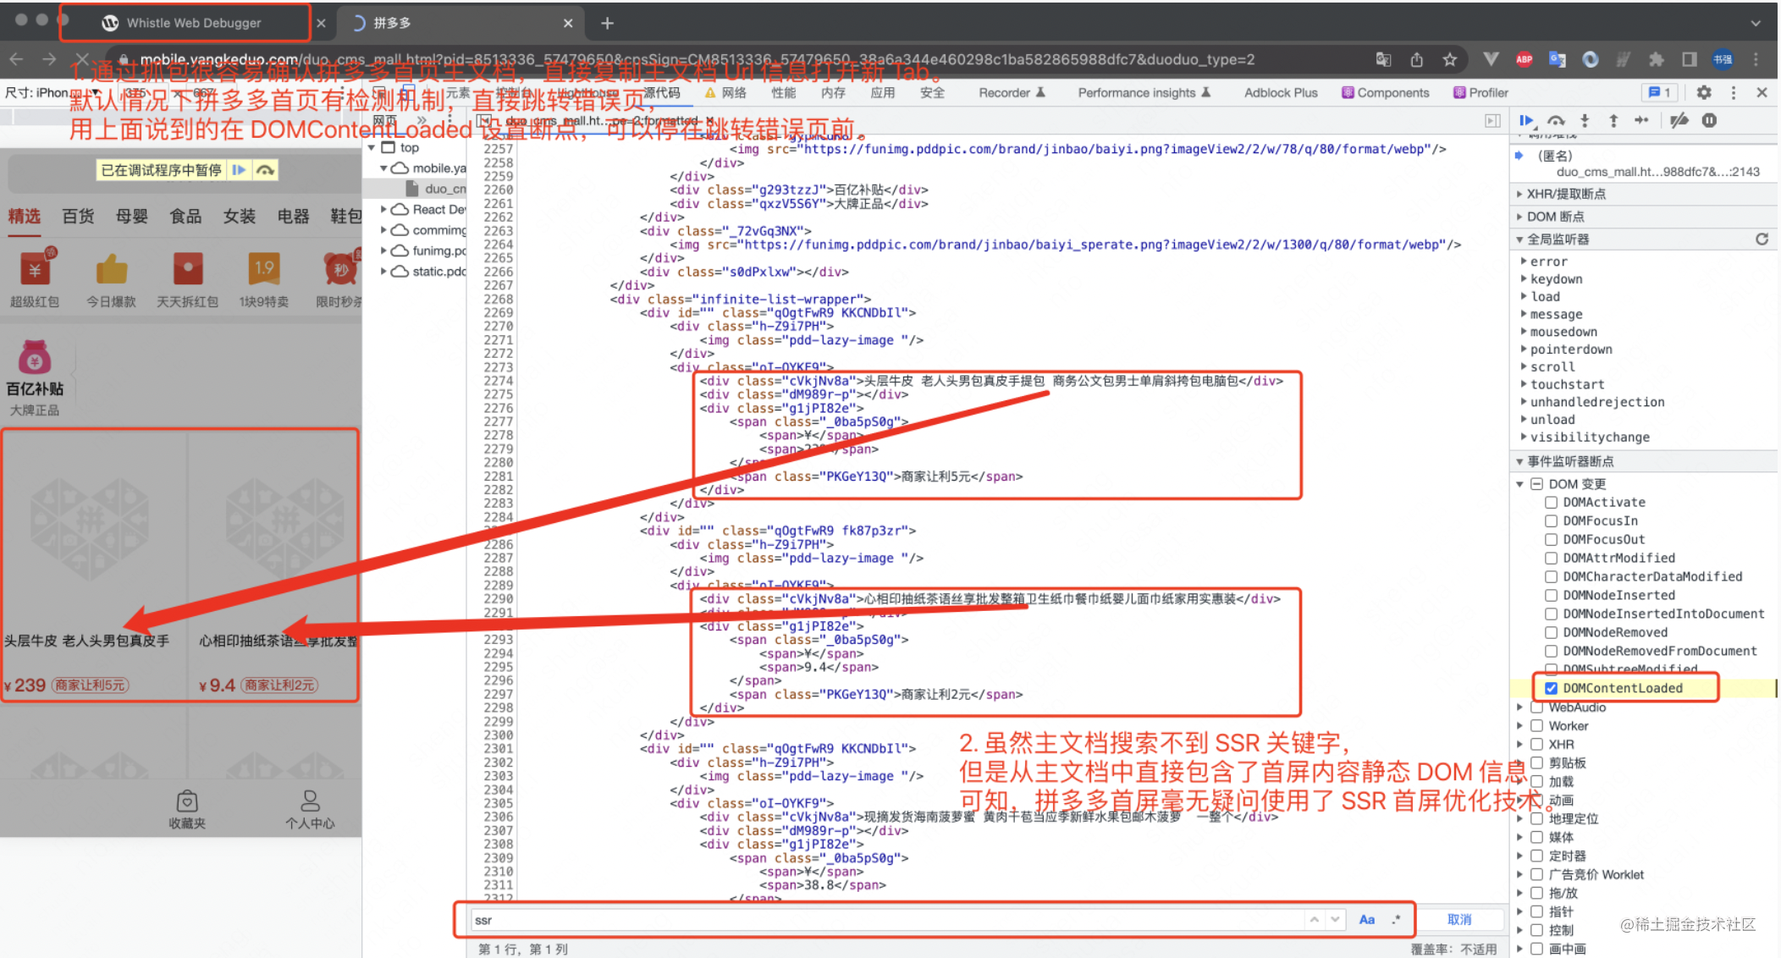Open ¥239 leather bag product card
The height and width of the screenshot is (958, 1781).
pos(93,565)
